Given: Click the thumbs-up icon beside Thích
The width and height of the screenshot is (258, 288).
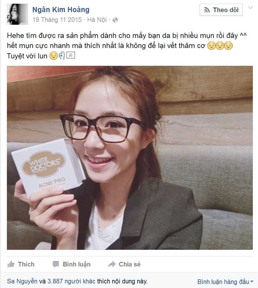Looking at the screenshot, I should click(11, 264).
